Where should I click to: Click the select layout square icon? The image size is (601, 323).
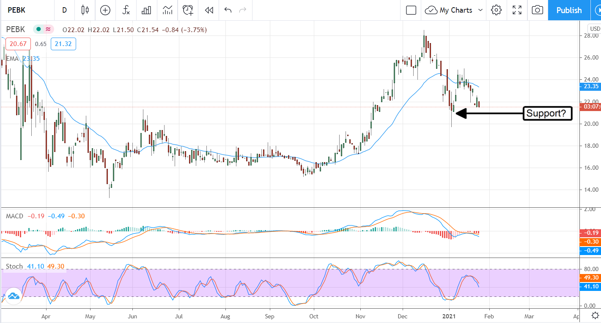tap(411, 10)
